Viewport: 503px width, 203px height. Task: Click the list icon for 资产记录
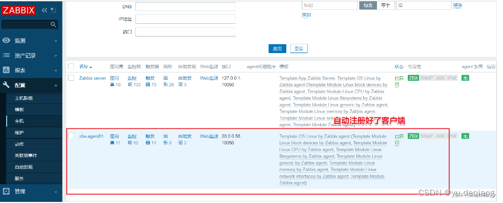7,55
